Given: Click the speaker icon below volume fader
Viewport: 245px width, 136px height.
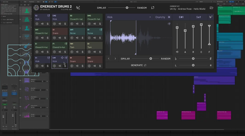Looking at the screenshot, I should pyautogui.click(x=177, y=52).
